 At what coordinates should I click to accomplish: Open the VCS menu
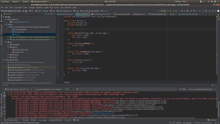62,8
